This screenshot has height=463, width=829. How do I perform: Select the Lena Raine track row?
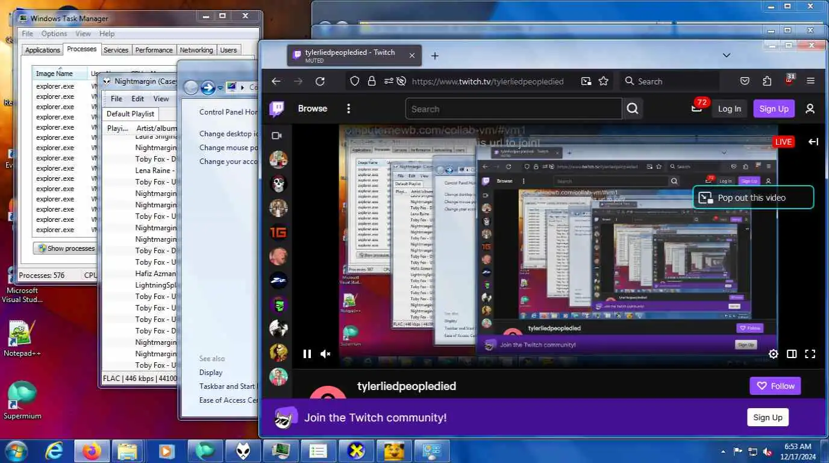click(x=140, y=171)
